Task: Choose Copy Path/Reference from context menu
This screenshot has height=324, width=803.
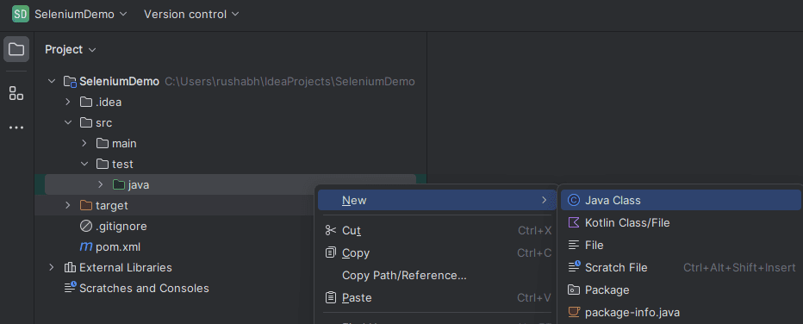Action: coord(436,276)
